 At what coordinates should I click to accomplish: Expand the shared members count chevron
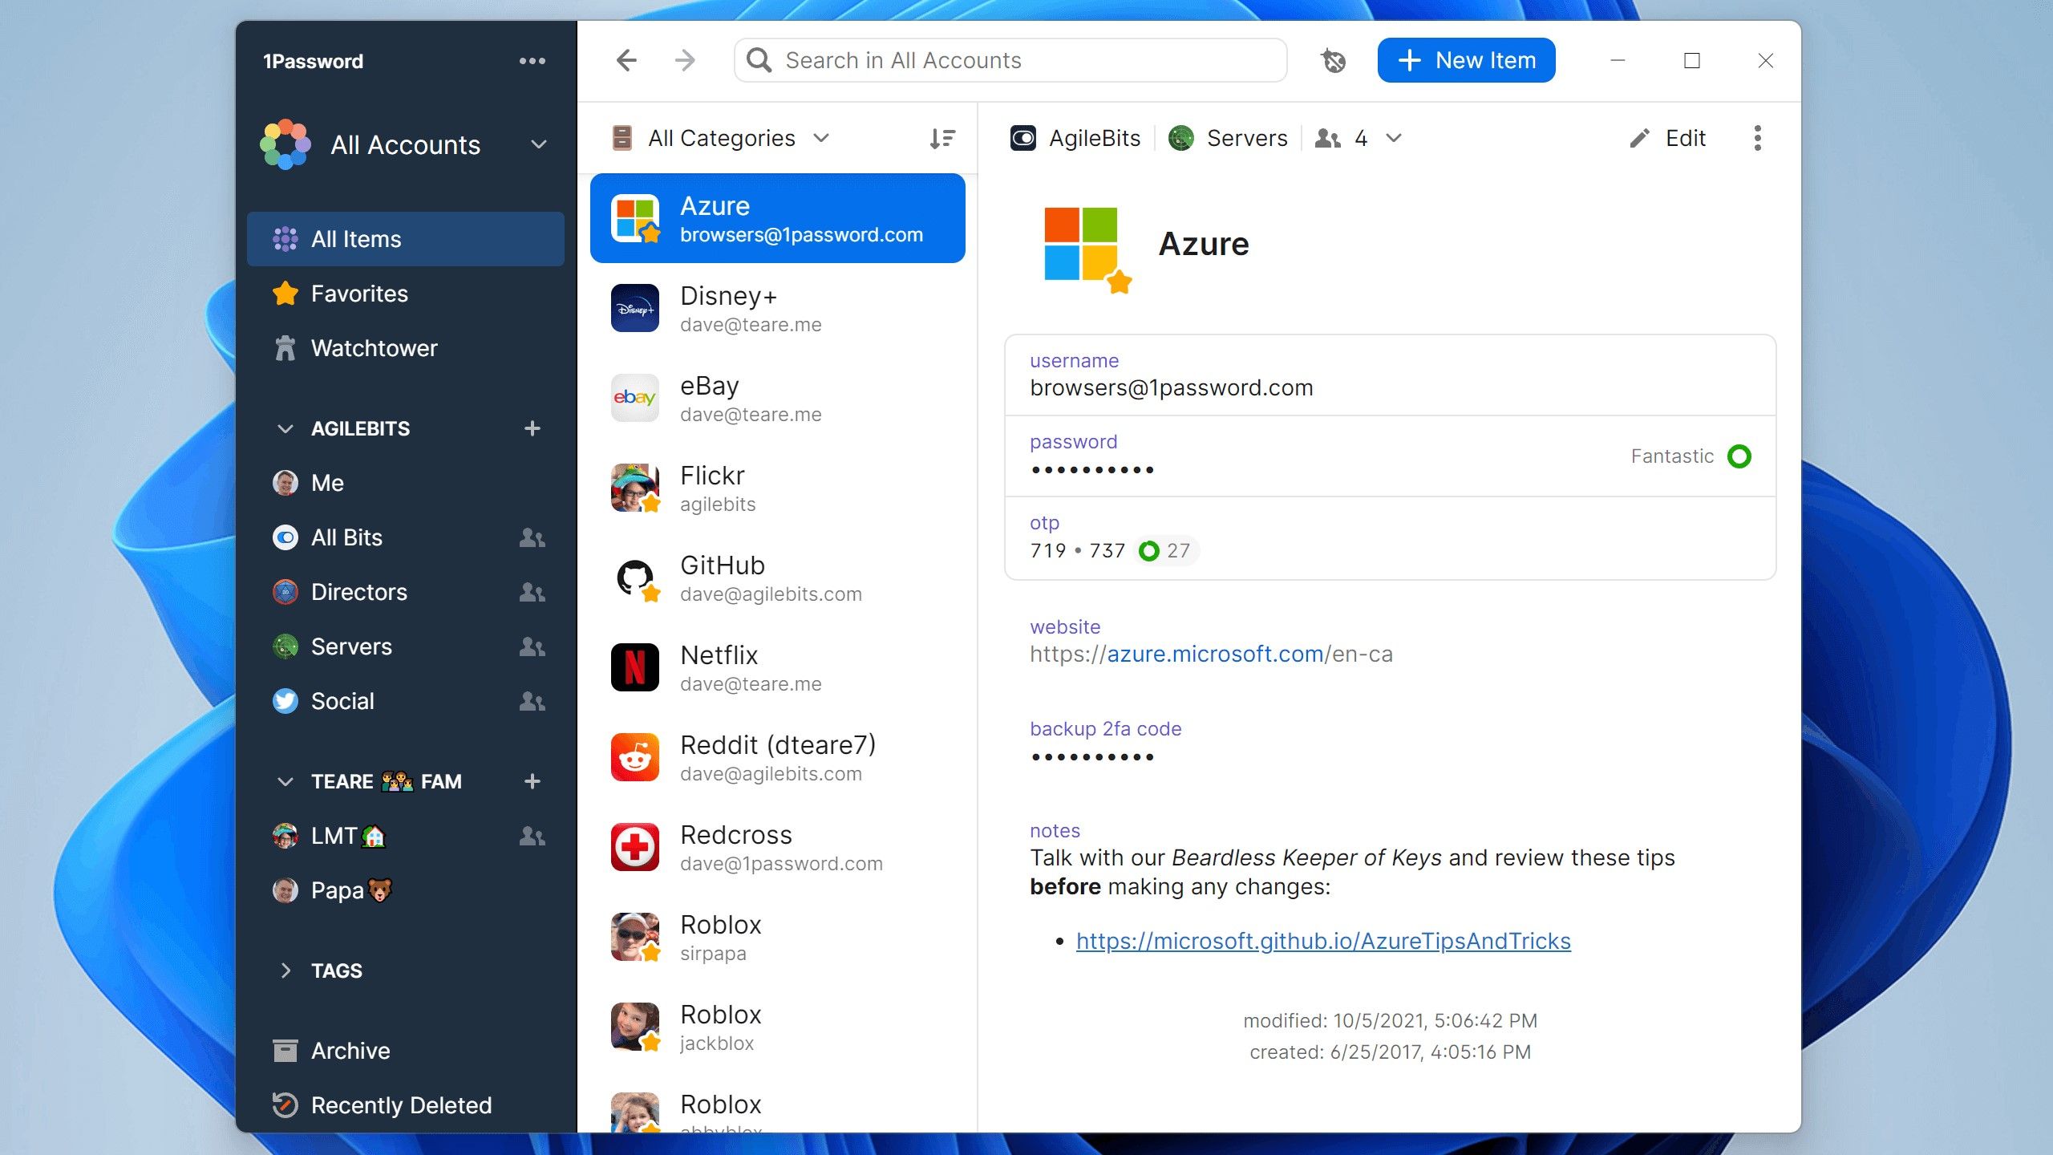coord(1394,138)
